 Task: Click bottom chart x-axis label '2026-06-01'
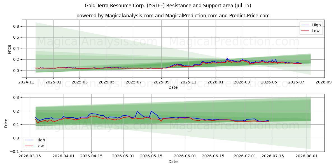click(x=185, y=156)
